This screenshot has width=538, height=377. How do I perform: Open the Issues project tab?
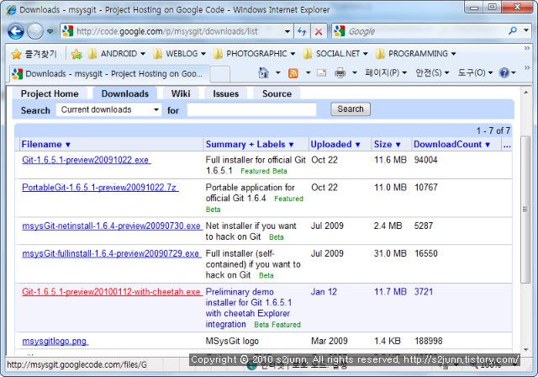click(225, 93)
